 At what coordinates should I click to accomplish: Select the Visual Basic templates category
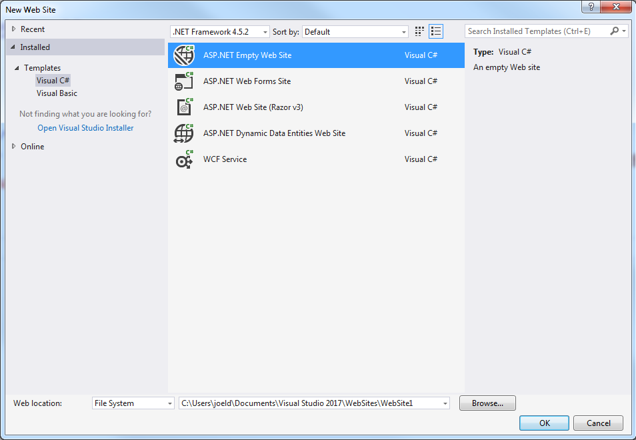57,93
